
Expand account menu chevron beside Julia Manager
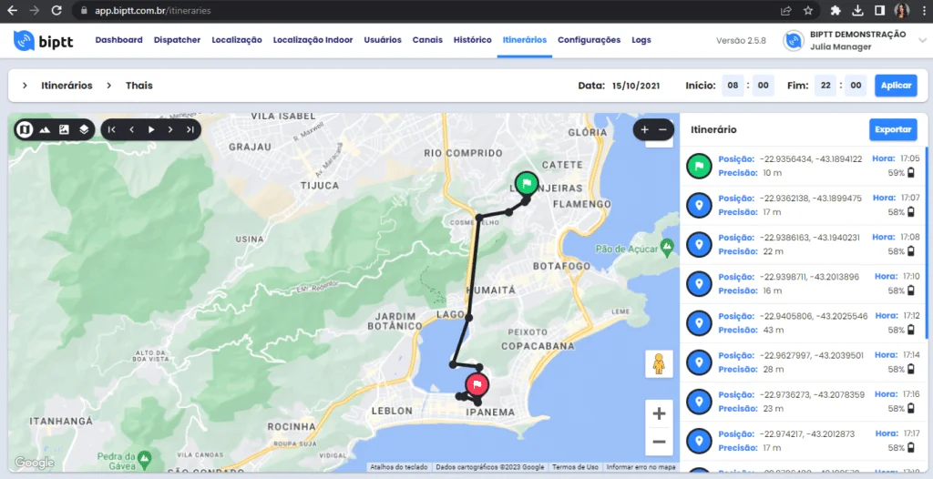pyautogui.click(x=922, y=40)
